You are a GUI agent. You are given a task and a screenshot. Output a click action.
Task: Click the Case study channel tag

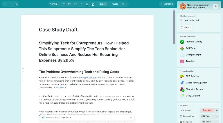tap(208, 110)
